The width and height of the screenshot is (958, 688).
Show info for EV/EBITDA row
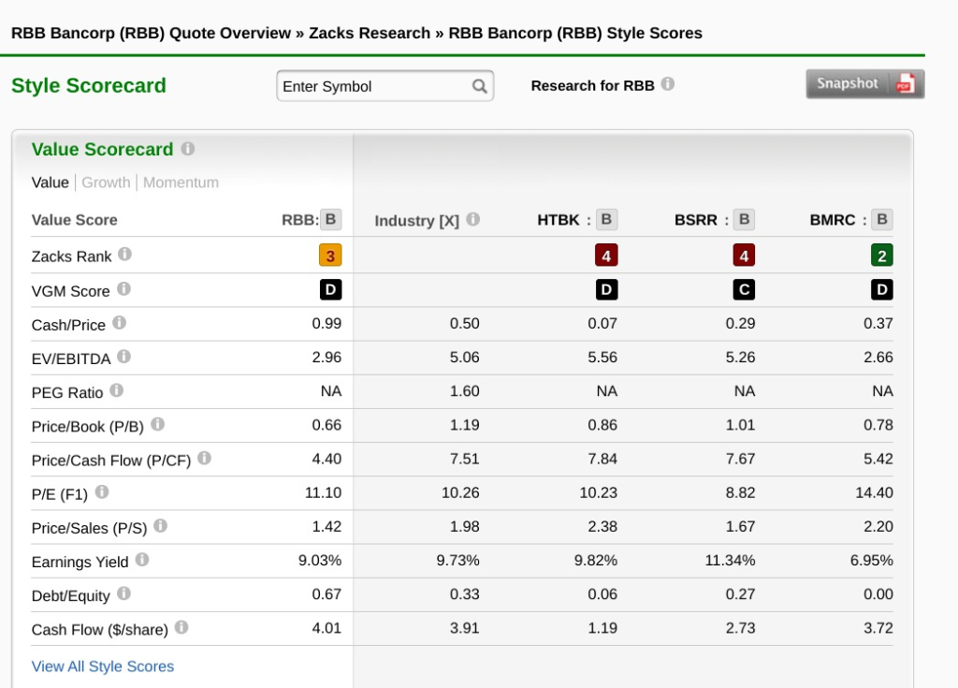(x=123, y=356)
